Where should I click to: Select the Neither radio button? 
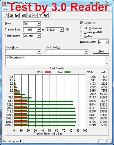[x=82, y=36]
